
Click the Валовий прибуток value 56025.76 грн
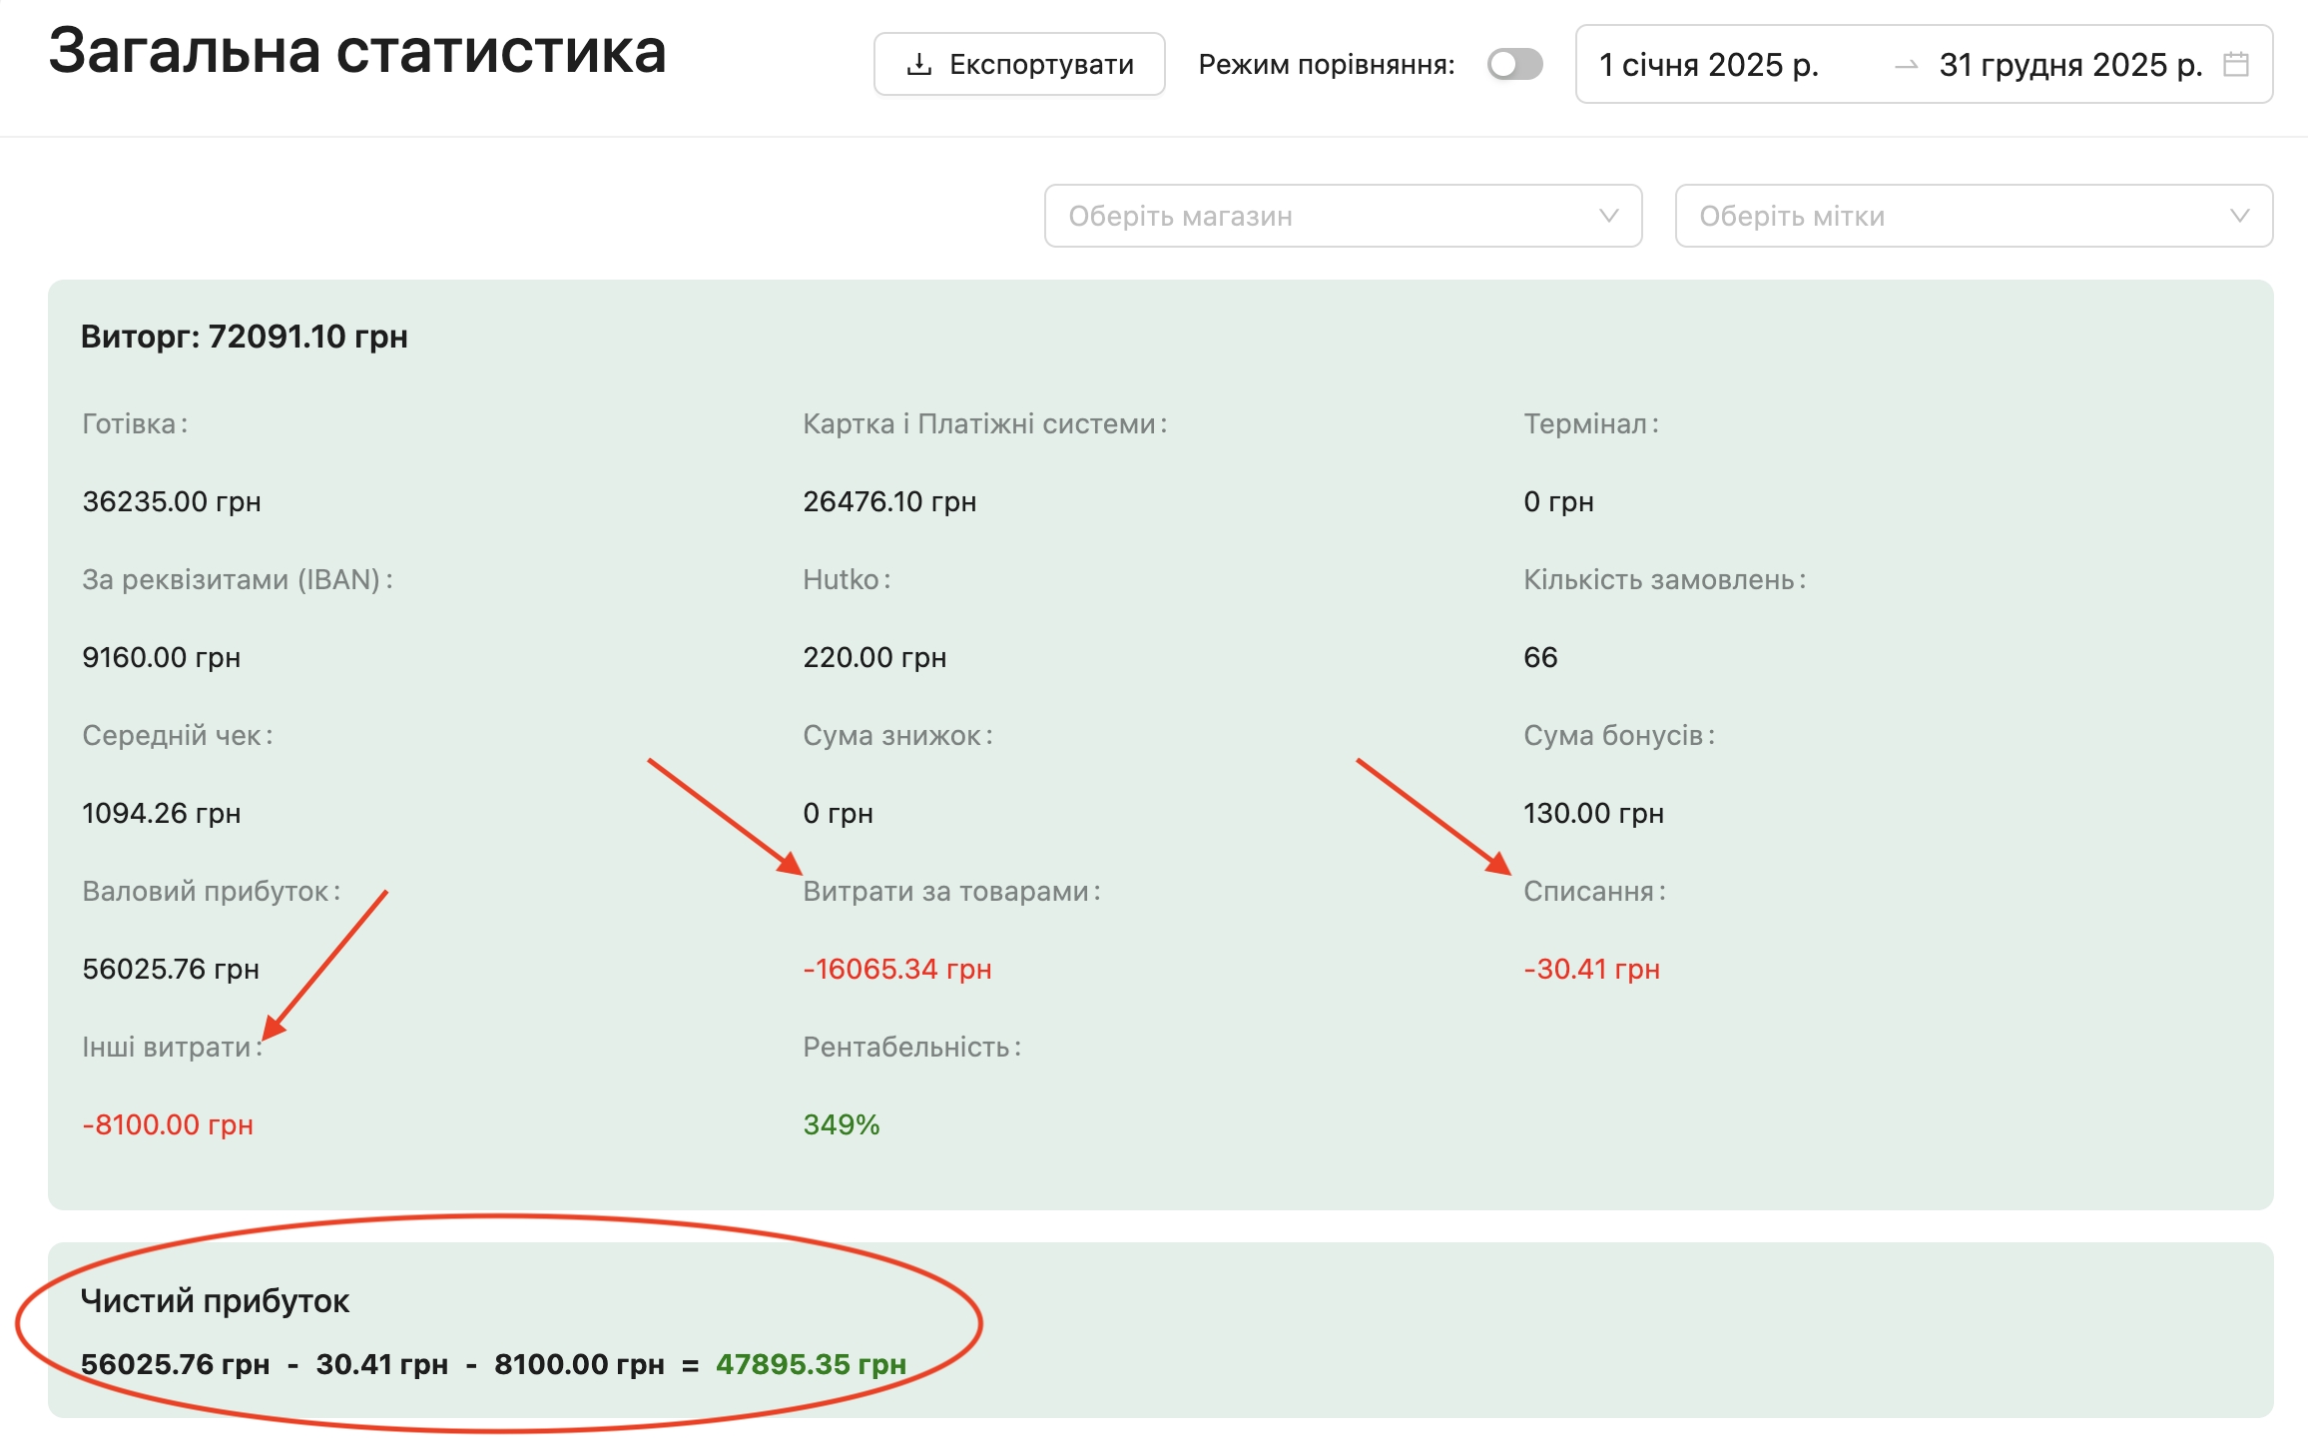click(x=171, y=969)
